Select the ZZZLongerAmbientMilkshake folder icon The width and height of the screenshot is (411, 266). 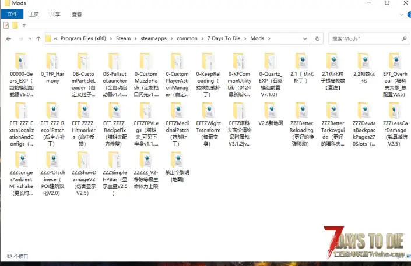pos(21,159)
